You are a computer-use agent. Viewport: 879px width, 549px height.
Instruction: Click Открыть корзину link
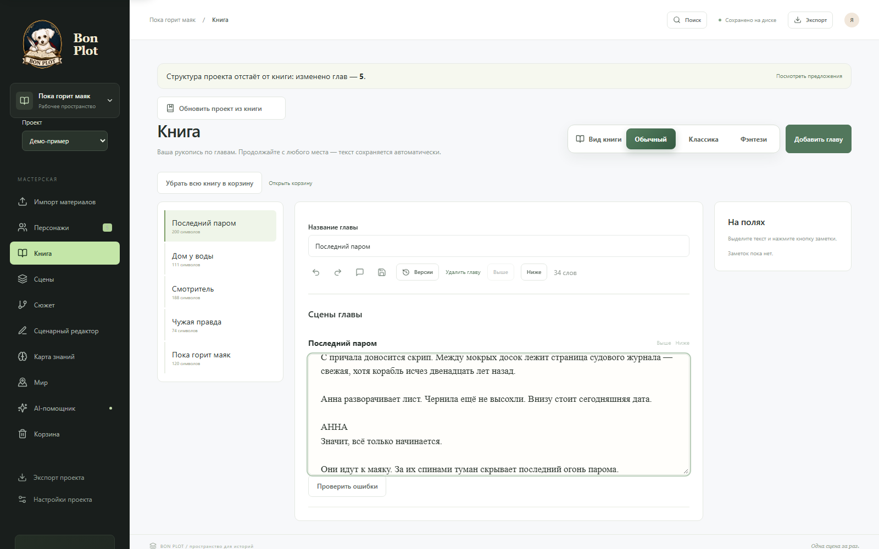coord(290,183)
